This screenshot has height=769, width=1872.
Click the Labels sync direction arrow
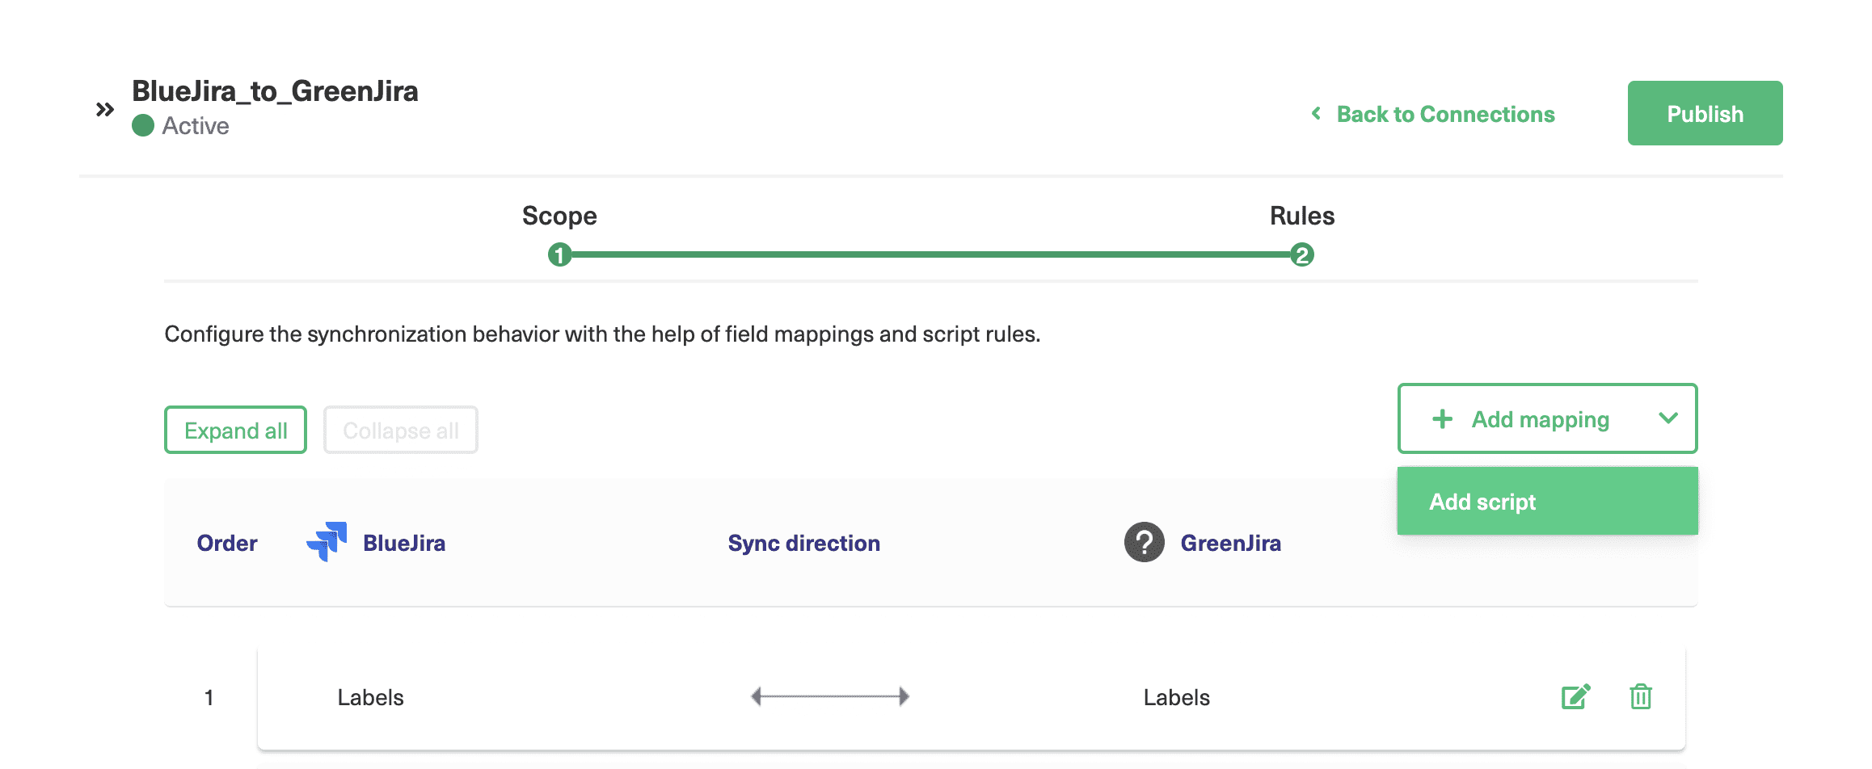pyautogui.click(x=830, y=696)
